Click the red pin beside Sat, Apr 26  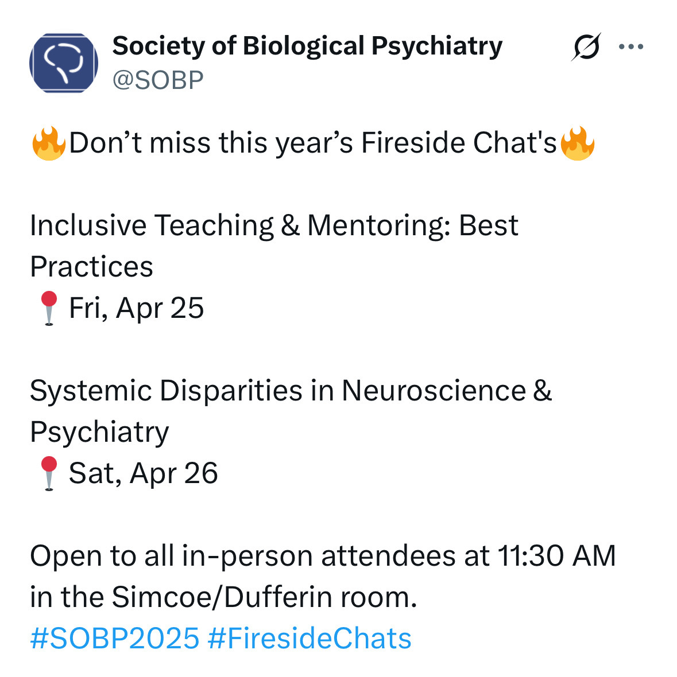49,473
